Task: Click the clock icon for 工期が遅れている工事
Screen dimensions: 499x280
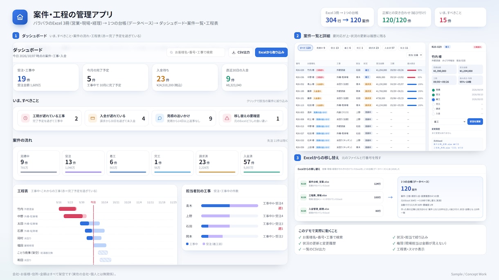Action: coord(25,118)
